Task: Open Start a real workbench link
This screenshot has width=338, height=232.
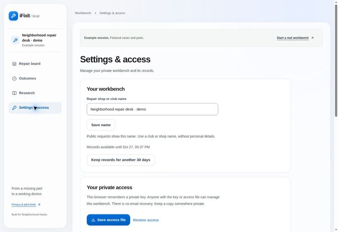Action: [x=293, y=38]
